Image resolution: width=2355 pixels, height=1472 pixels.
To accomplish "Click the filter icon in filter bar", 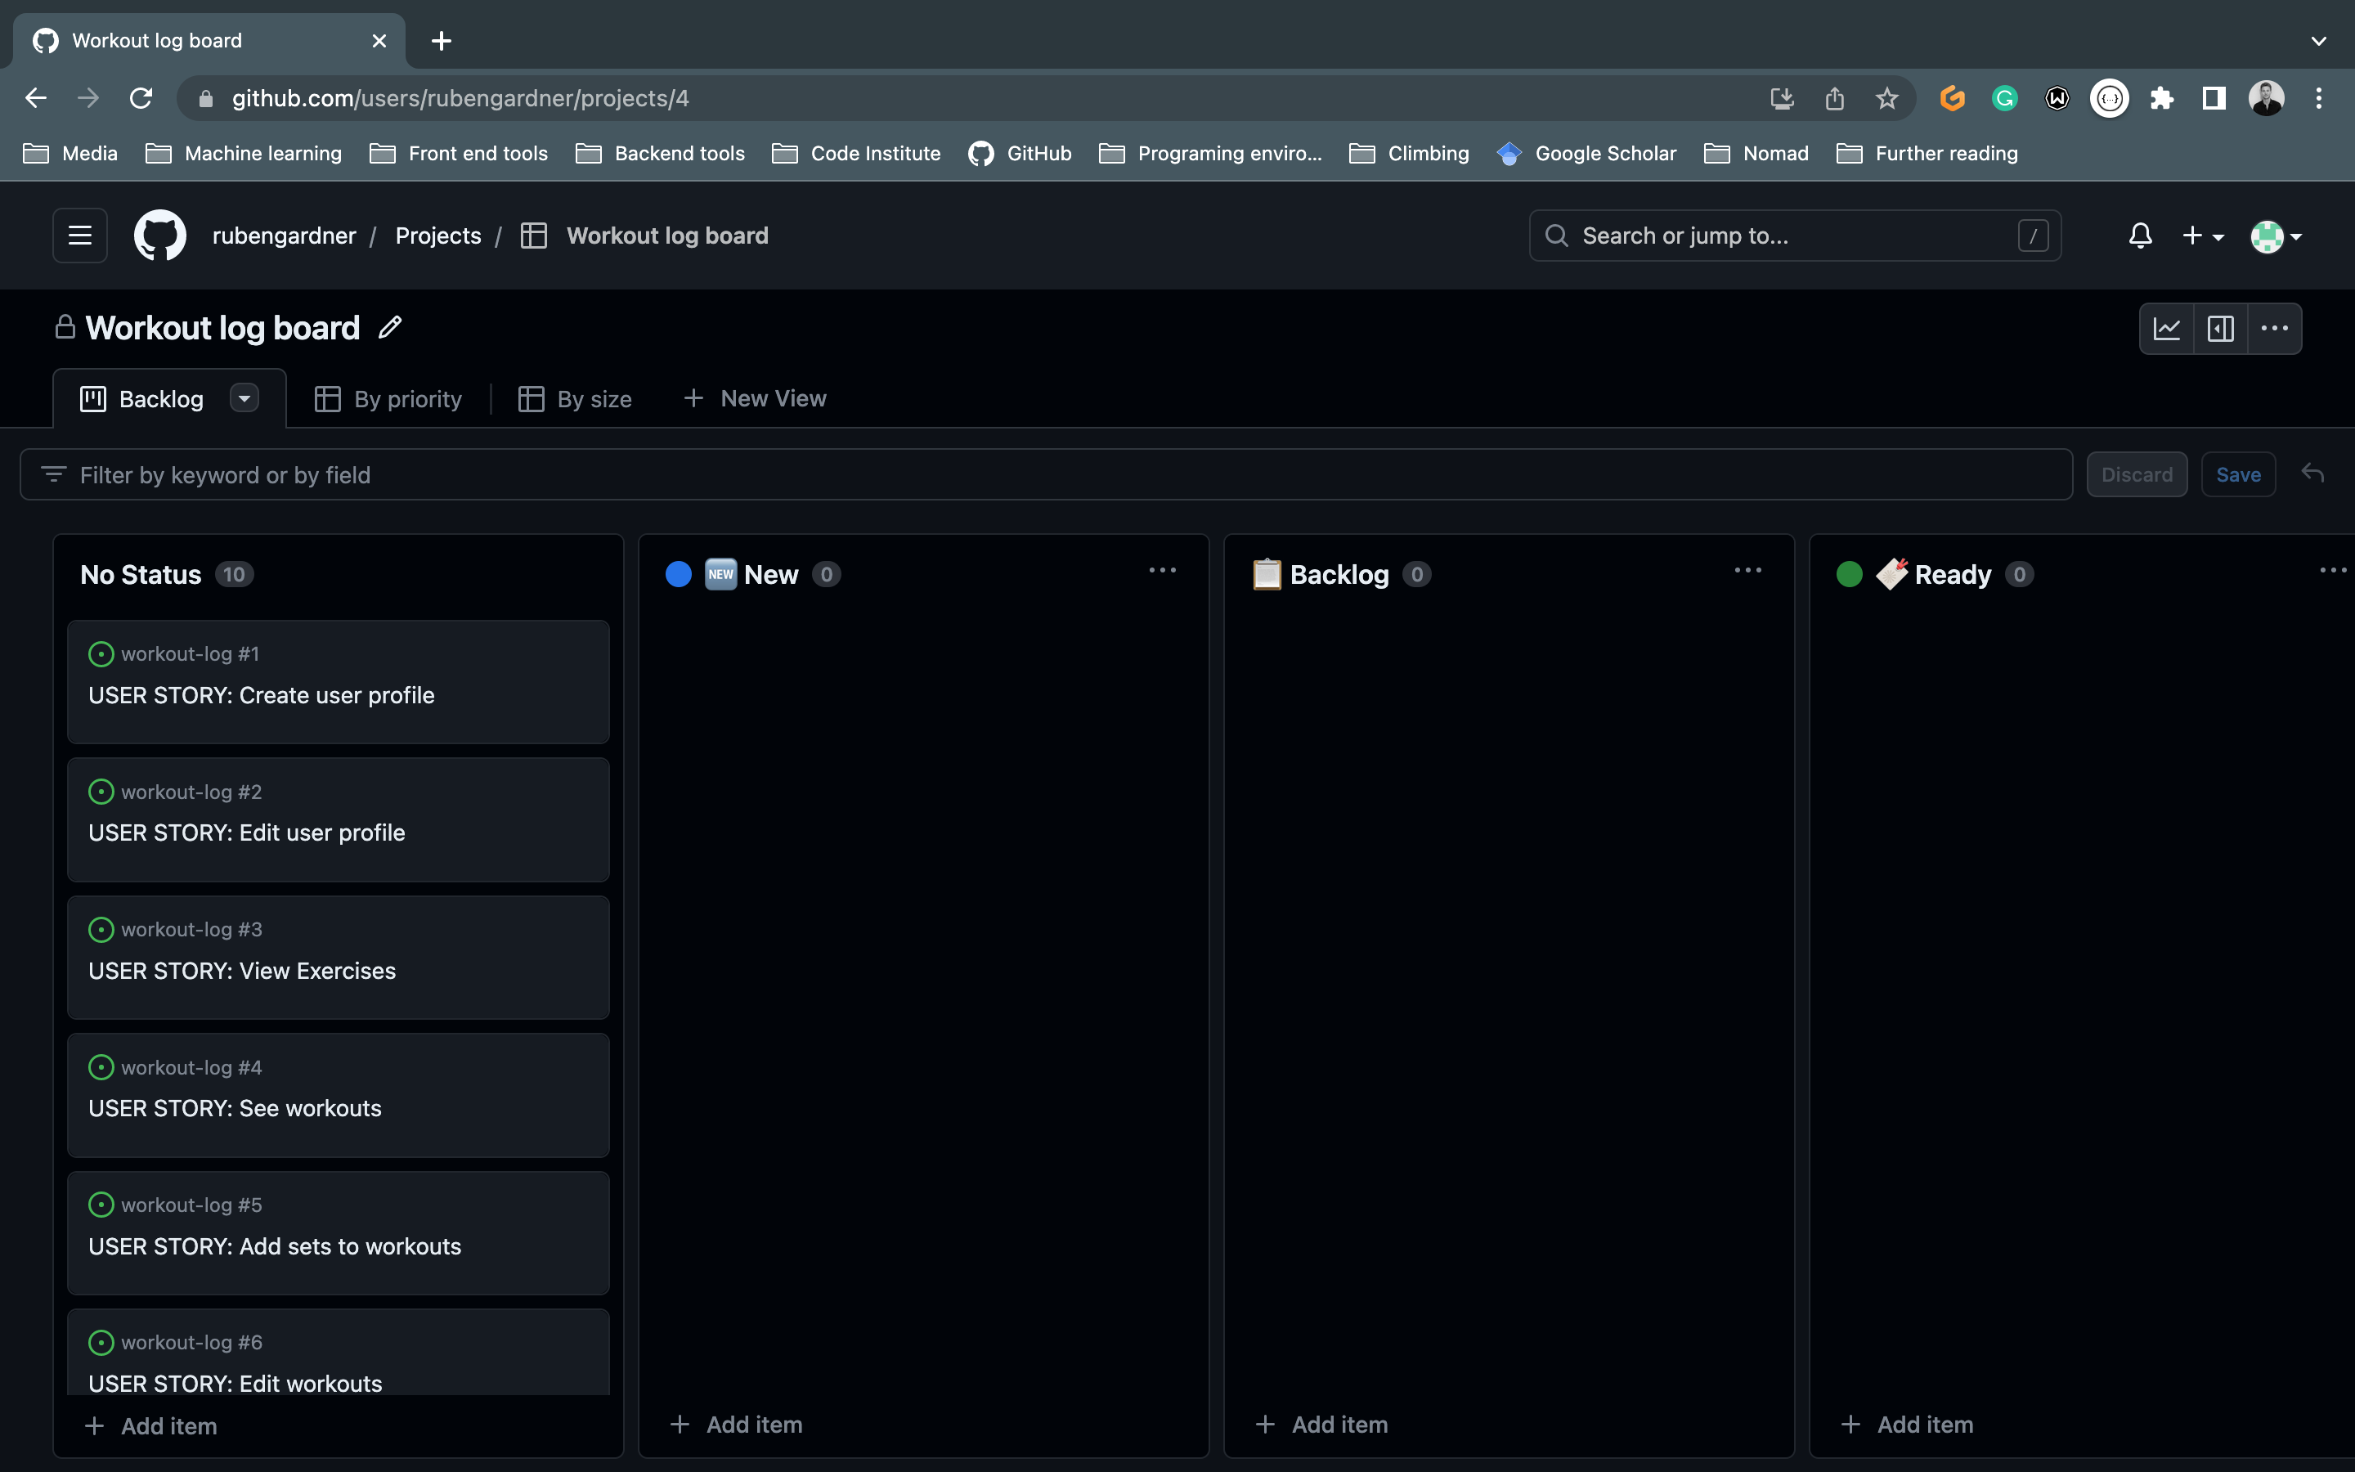I will 53,474.
